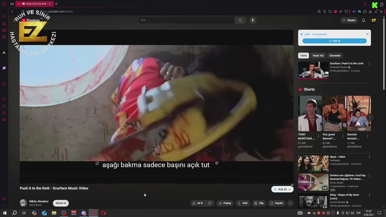Viewport: 386px width, 217px height.
Task: Open Scarface Push It to the Limit thumbnail
Action: click(313, 70)
